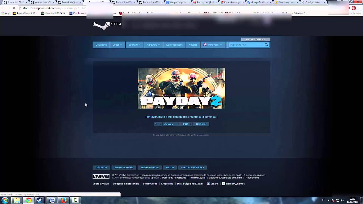The width and height of the screenshot is (363, 204).
Task: Click the Valve logo in the footer
Action: coord(101,177)
